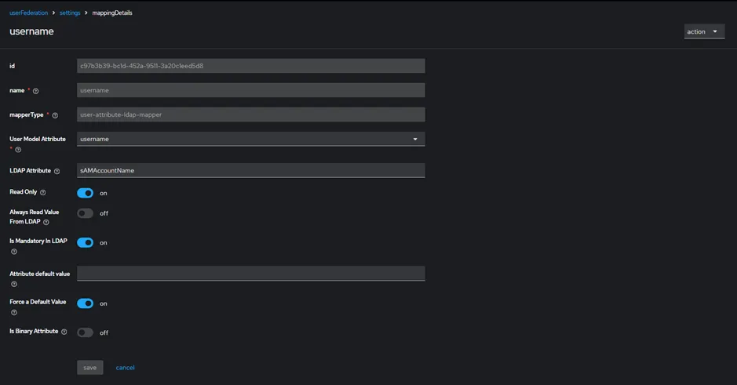
Task: Open help tooltip for User Model Attribute
Action: [x=18, y=150]
